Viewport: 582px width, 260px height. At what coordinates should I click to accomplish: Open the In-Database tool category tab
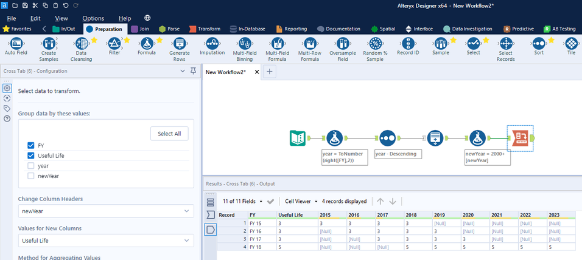pos(247,29)
